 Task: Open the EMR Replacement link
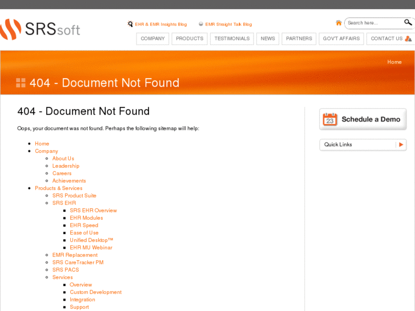(75, 255)
